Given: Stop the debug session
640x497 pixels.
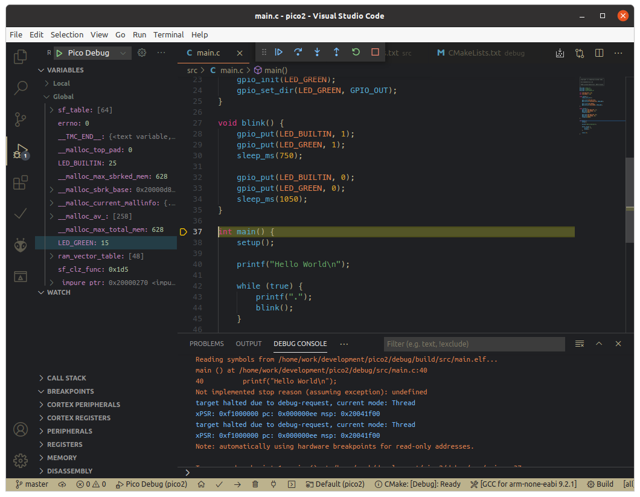Looking at the screenshot, I should pyautogui.click(x=375, y=53).
